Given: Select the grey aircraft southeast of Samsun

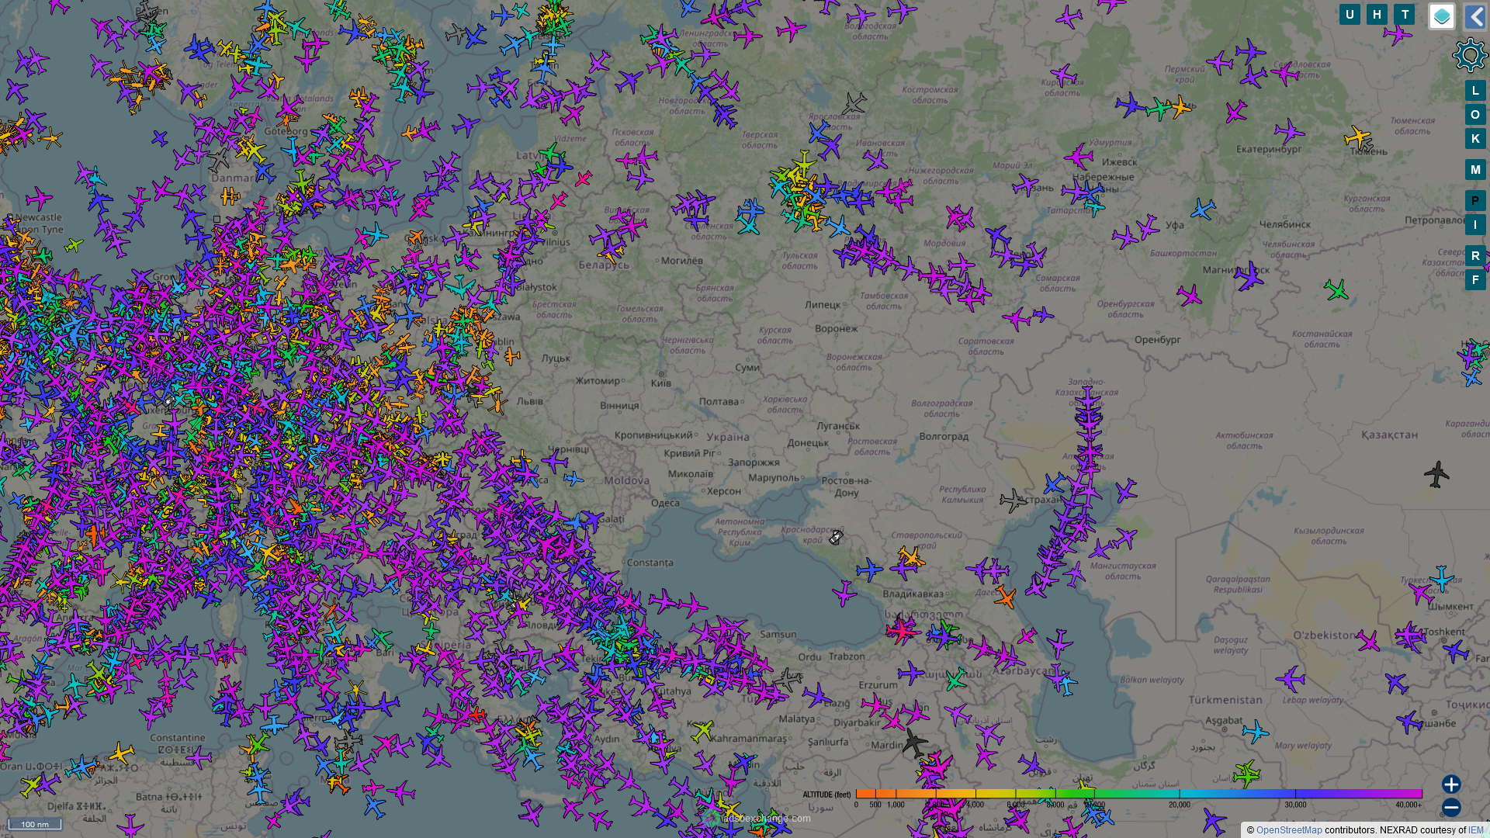Looking at the screenshot, I should pyautogui.click(x=788, y=680).
